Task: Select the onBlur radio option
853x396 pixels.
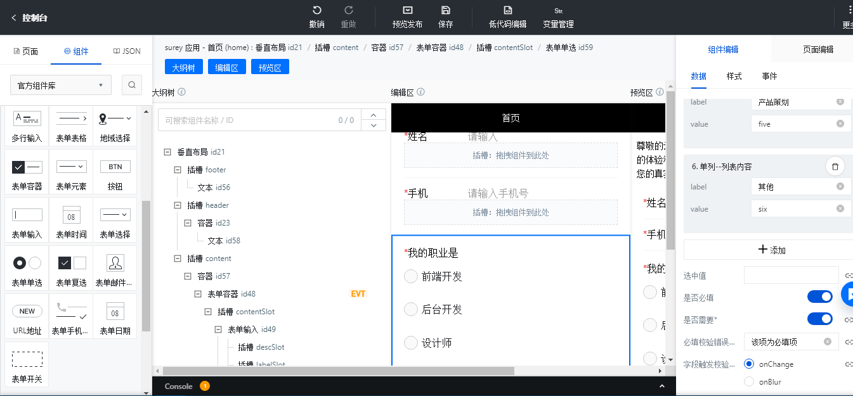Action: tap(749, 381)
